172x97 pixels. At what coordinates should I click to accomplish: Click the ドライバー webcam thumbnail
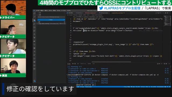(x=13, y=8)
